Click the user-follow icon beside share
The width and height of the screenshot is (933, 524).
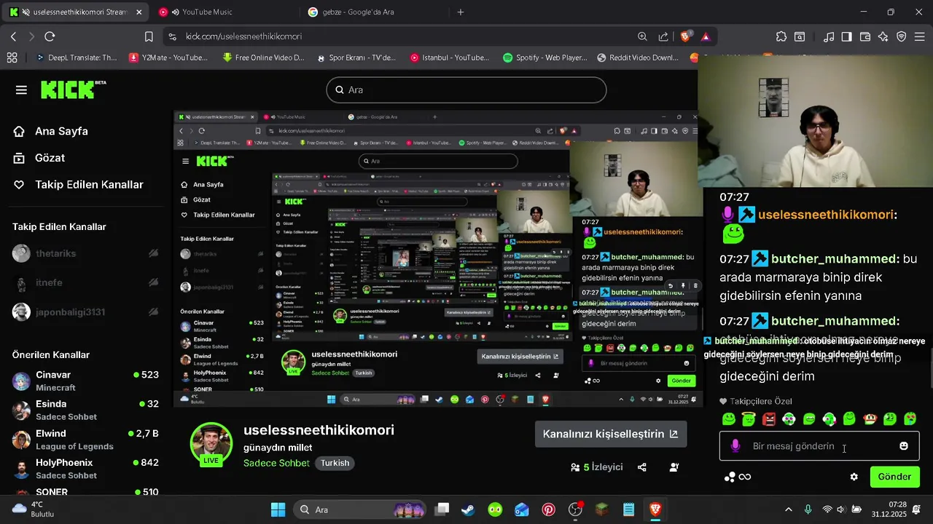click(674, 467)
